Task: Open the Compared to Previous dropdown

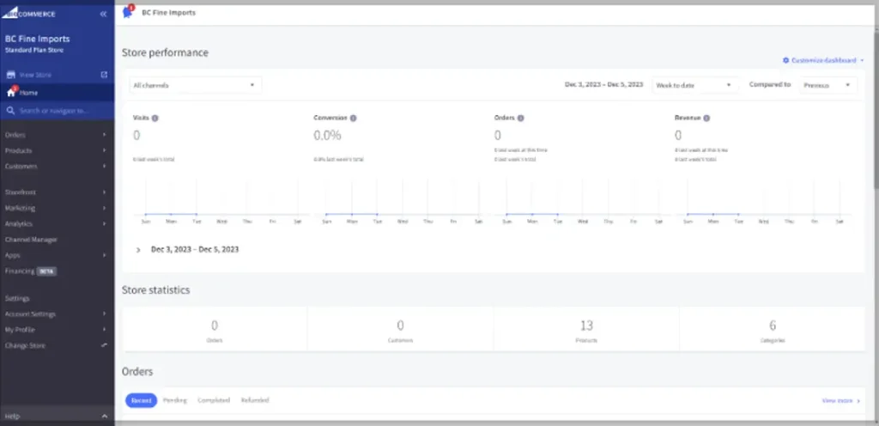Action: [827, 85]
